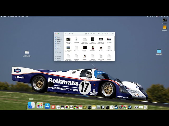Select Documenti in Finder sidebar
169x126 pixels.
pos(58,45)
